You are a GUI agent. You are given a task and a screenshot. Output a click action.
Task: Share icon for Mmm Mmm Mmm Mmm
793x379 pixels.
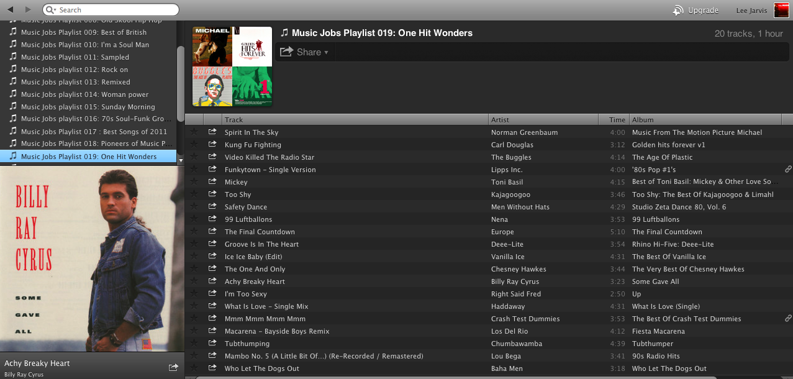(x=212, y=318)
